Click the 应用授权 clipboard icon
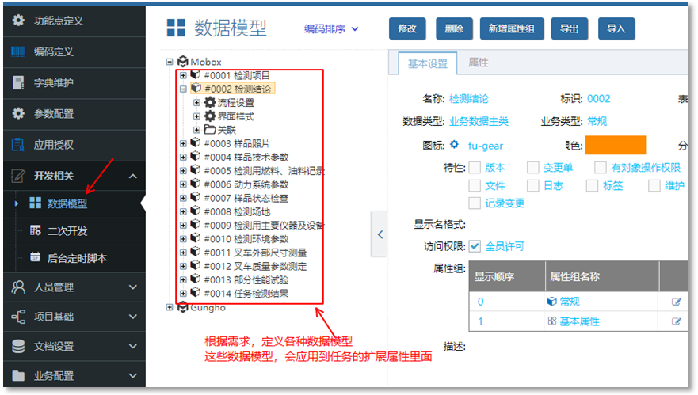 (x=18, y=144)
